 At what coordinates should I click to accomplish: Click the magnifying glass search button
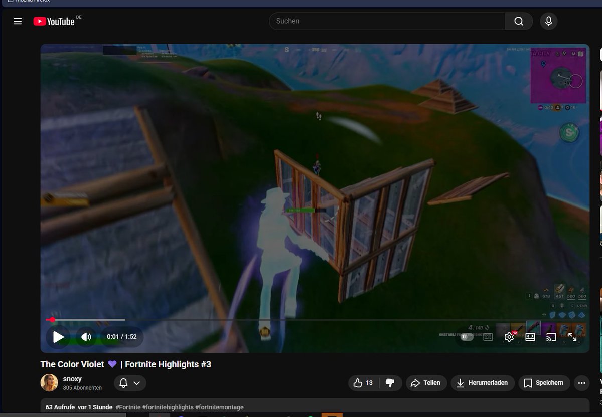coord(519,21)
